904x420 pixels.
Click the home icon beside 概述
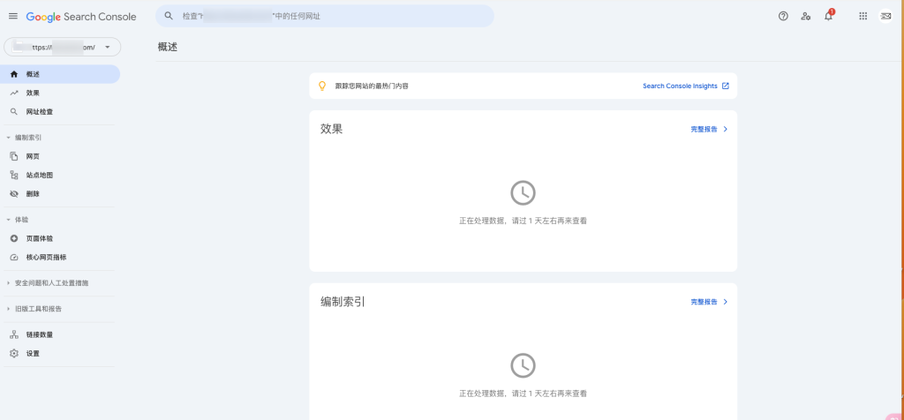14,74
